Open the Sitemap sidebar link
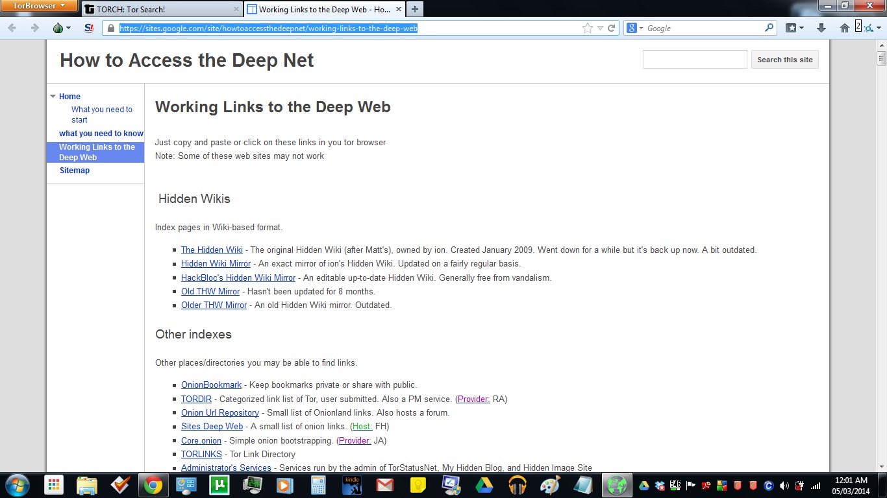This screenshot has width=887, height=498. click(x=75, y=171)
